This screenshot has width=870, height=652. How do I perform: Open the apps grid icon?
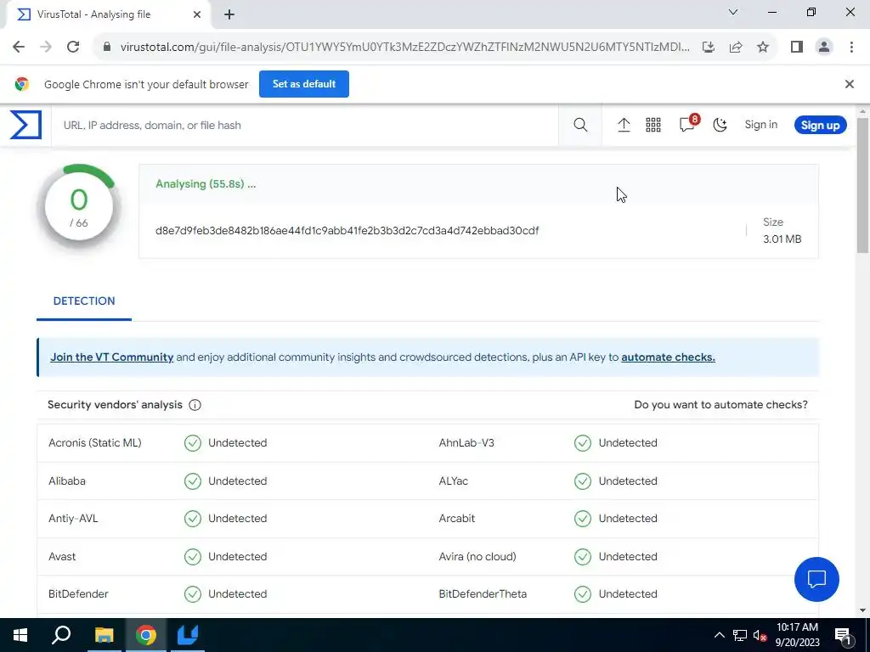click(x=653, y=125)
